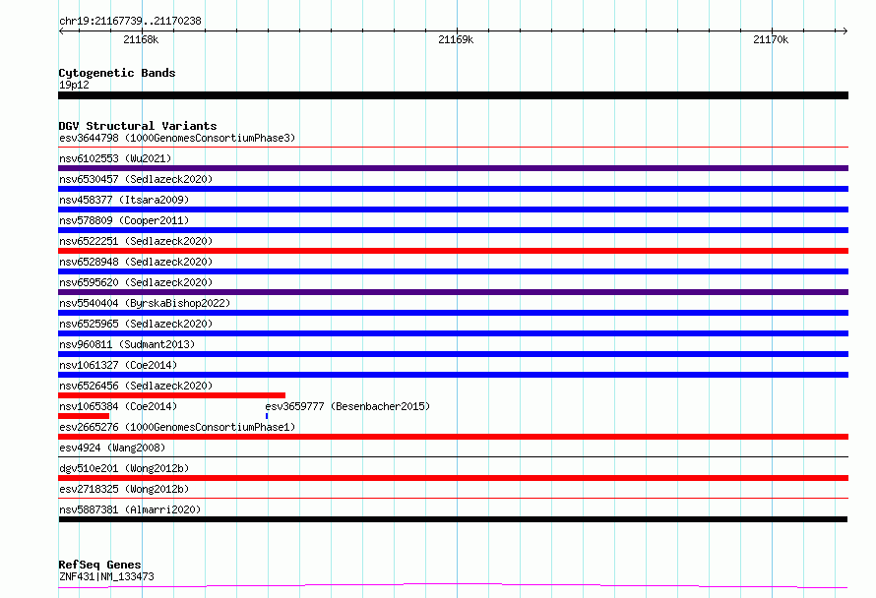Select nsv578809 (Cooper2011) variant label
The image size is (876, 598).
(124, 220)
